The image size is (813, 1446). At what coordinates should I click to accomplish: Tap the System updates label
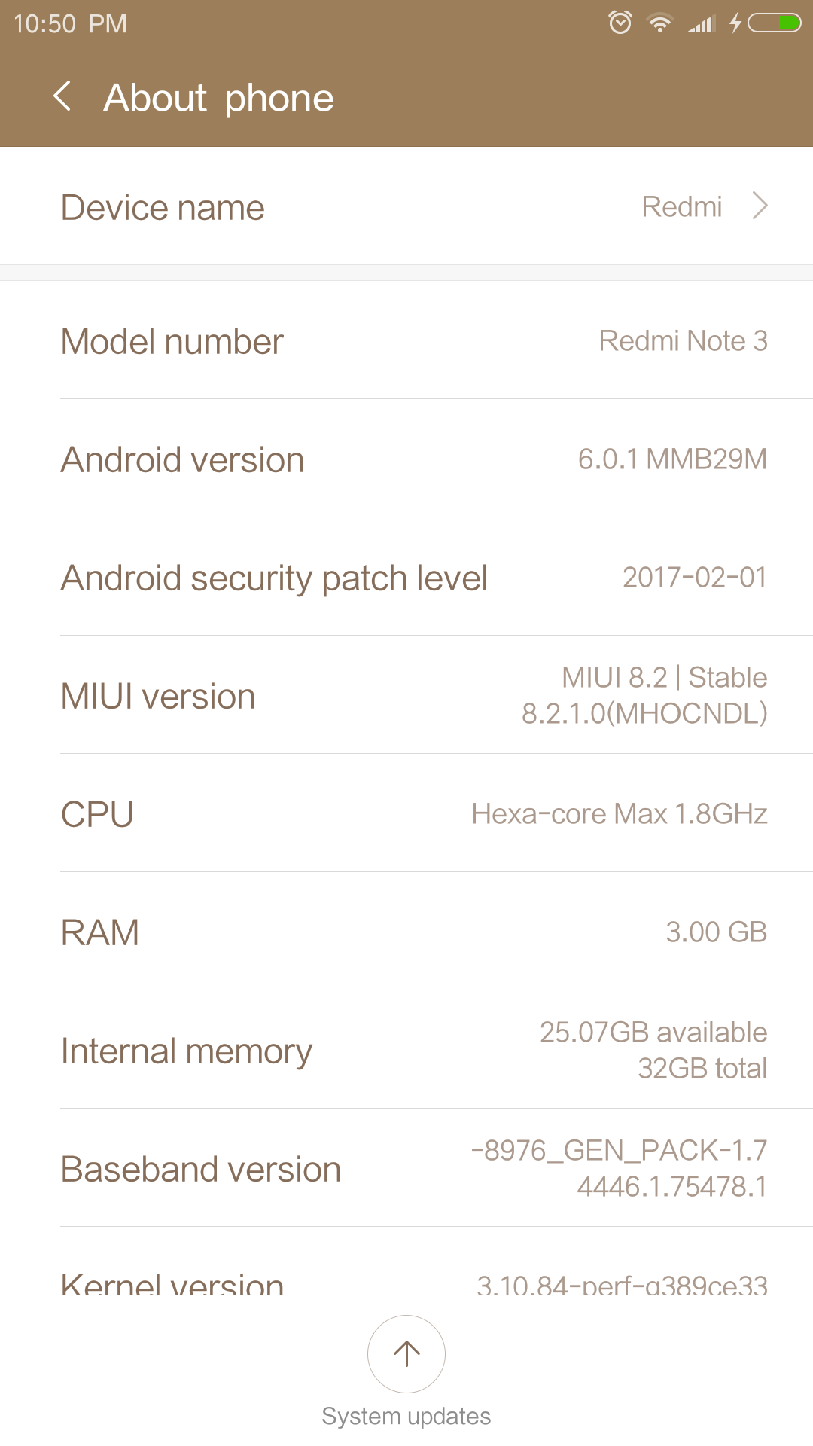pyautogui.click(x=406, y=1417)
